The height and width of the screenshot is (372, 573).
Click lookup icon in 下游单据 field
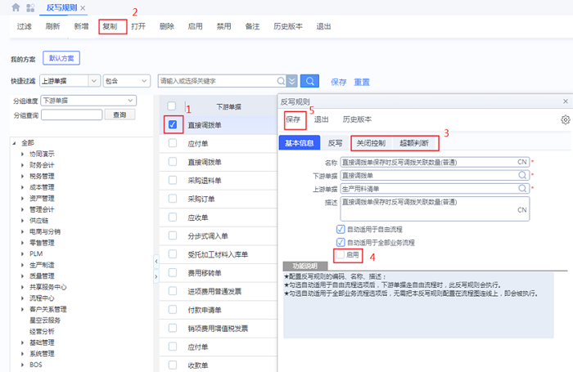click(521, 175)
